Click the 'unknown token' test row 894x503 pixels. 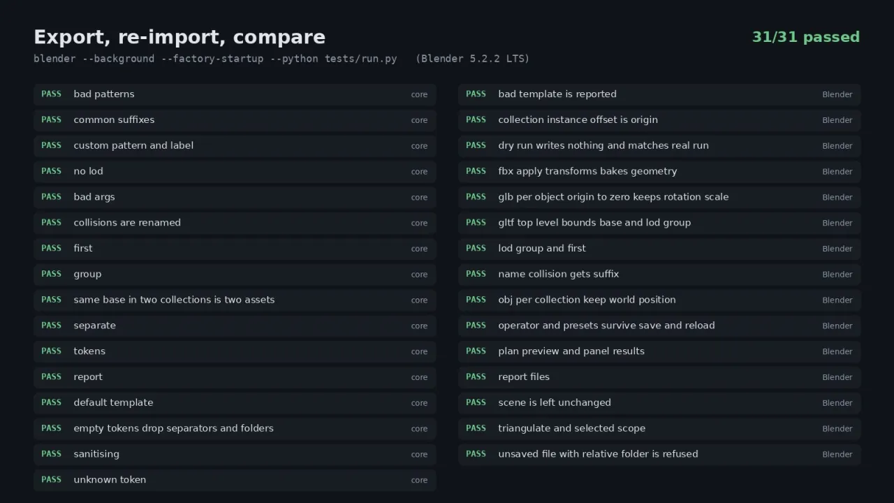tap(235, 480)
